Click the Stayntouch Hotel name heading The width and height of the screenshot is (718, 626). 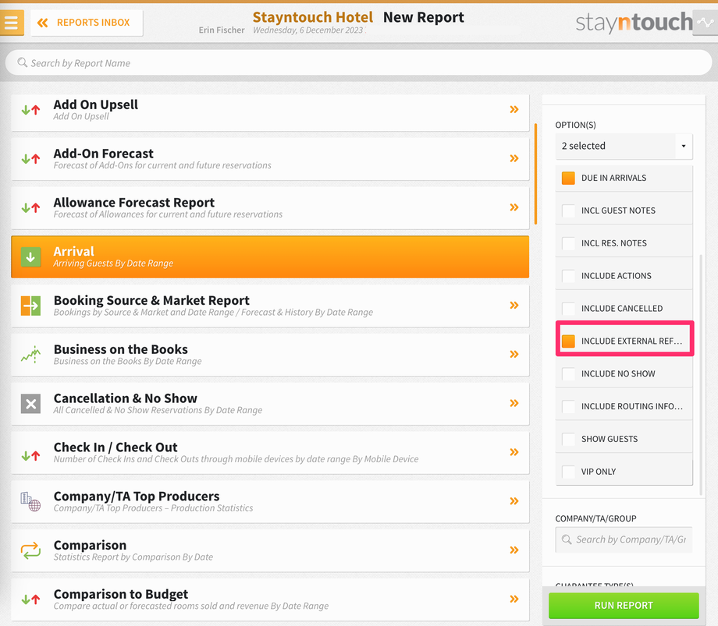313,17
